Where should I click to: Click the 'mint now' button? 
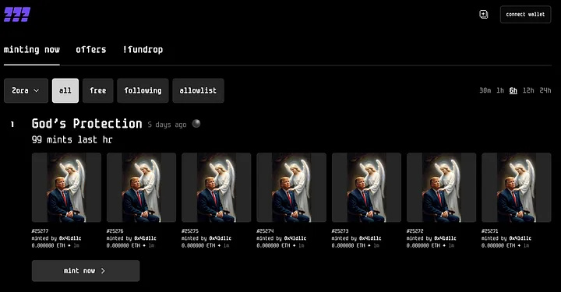(86, 271)
